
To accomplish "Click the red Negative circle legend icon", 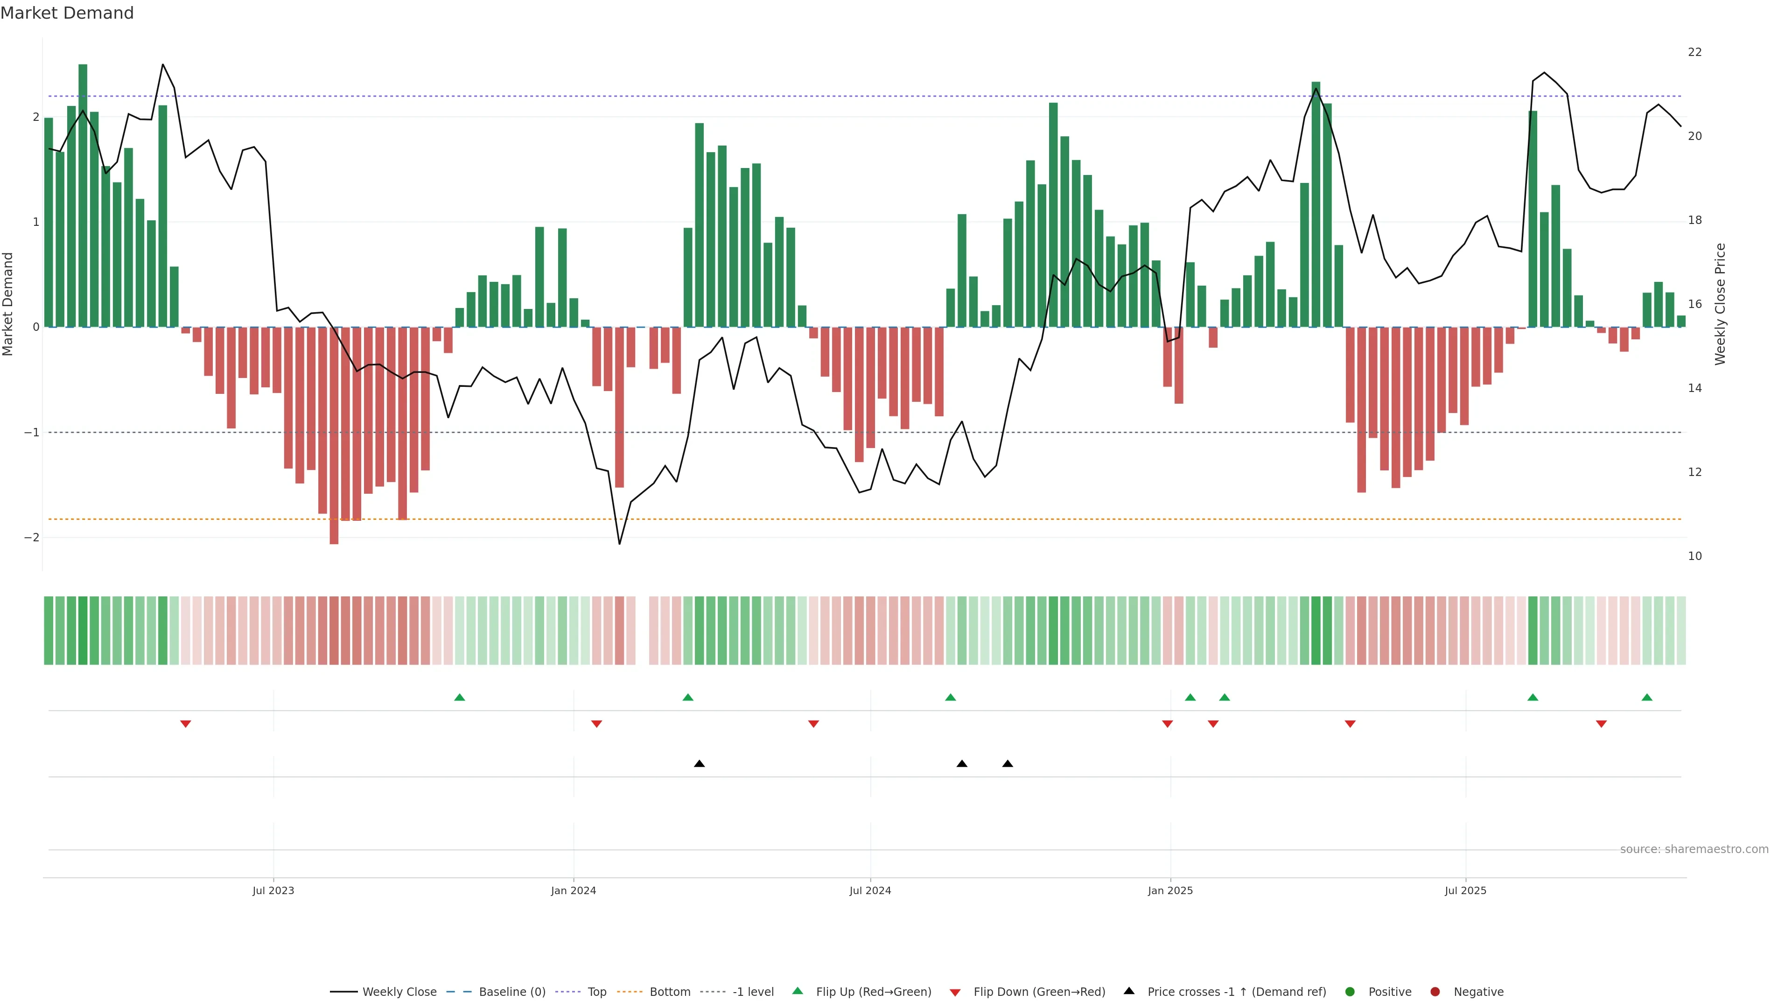I will 1435,991.
